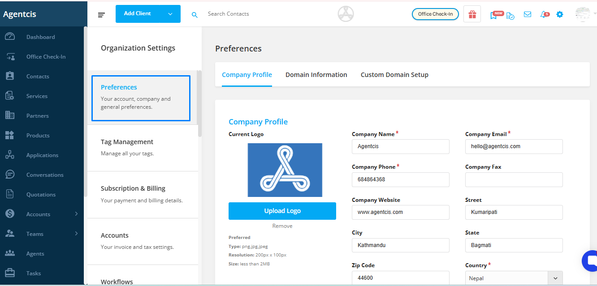
Task: Toggle the hamburger menu icon
Action: 101,15
